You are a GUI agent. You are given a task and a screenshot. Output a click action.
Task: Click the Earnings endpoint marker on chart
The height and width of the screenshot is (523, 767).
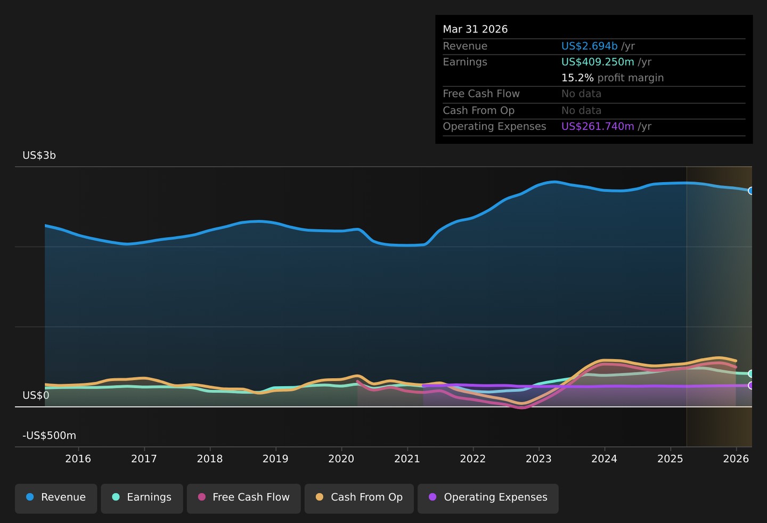click(751, 374)
